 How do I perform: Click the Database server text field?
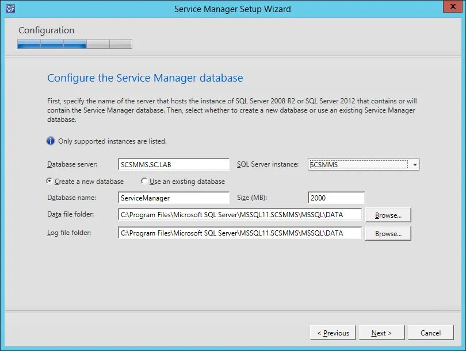[173, 165]
